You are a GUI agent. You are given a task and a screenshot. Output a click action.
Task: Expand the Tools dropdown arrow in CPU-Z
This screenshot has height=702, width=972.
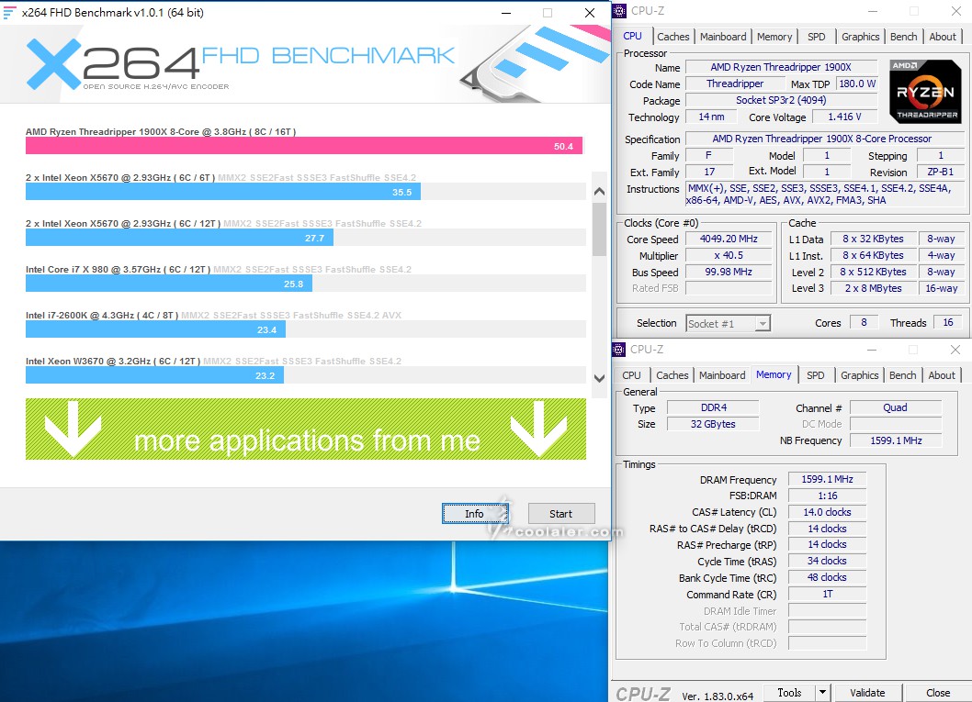click(822, 693)
